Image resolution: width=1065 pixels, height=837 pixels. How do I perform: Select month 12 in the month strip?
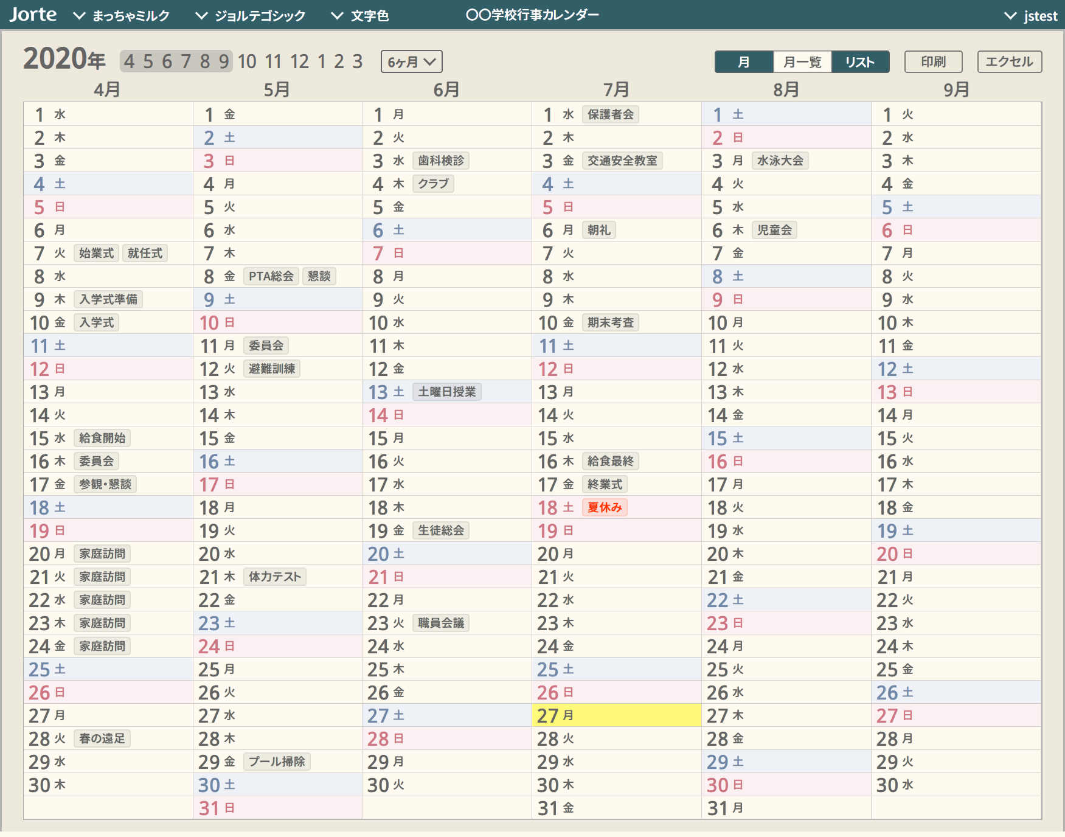click(x=299, y=61)
